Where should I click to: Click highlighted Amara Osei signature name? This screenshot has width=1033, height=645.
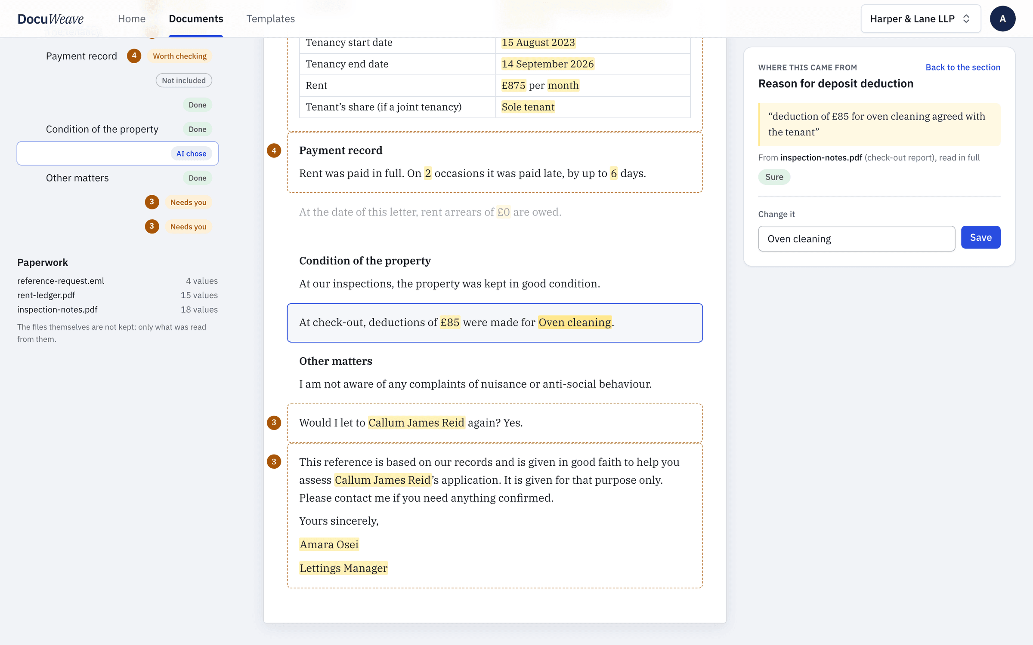pyautogui.click(x=329, y=544)
